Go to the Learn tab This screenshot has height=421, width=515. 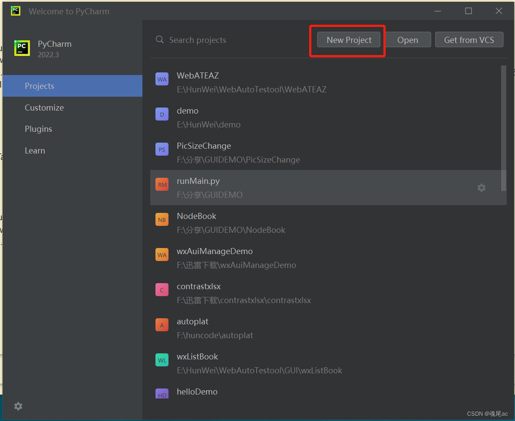click(72, 150)
